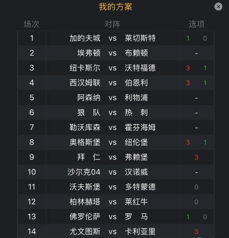
Task: Select match 1 加的夫城 vs 莱切斯特 row
Action: click(x=116, y=38)
